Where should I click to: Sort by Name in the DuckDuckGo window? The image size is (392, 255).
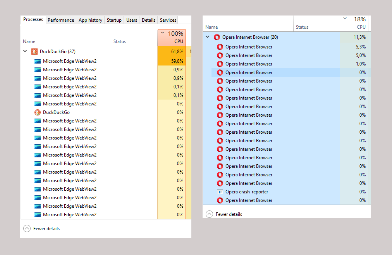[x=66, y=38]
